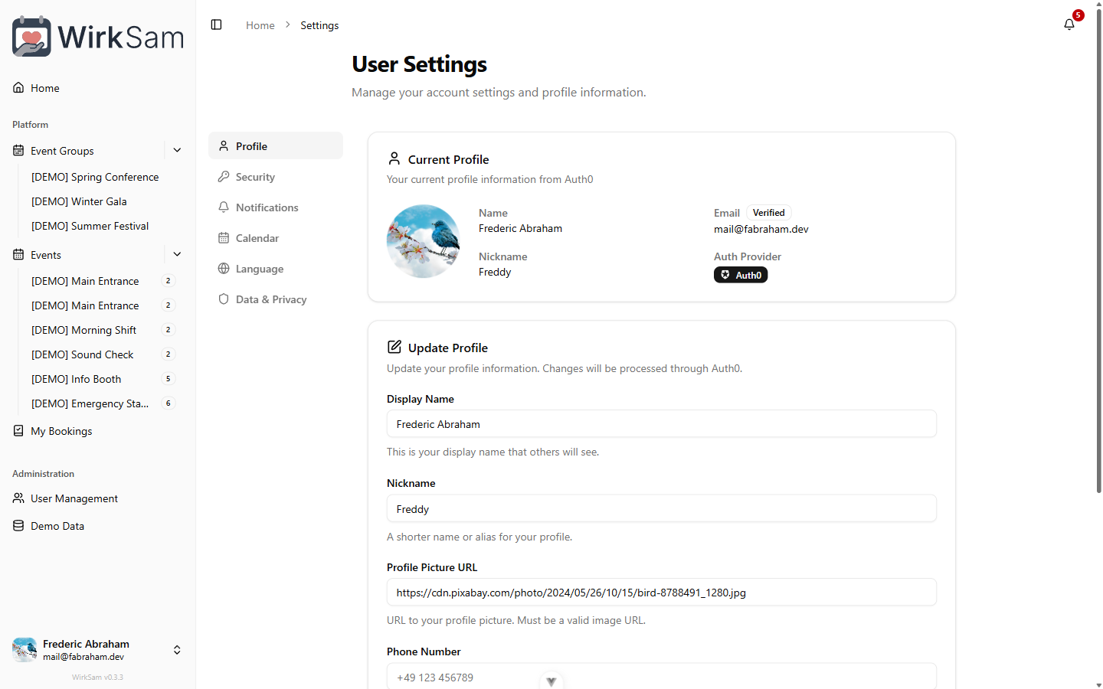Click the Events calendar icon
1103x689 pixels.
(18, 255)
